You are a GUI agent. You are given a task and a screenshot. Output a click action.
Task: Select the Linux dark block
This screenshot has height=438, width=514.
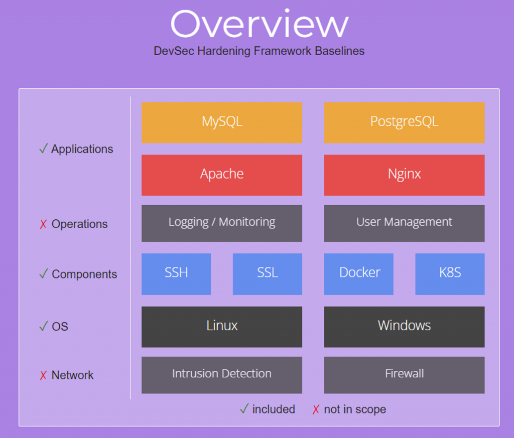pyautogui.click(x=221, y=327)
